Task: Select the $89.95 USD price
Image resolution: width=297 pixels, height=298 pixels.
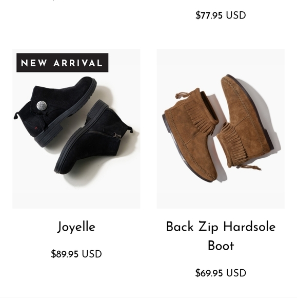Action: coord(76,254)
